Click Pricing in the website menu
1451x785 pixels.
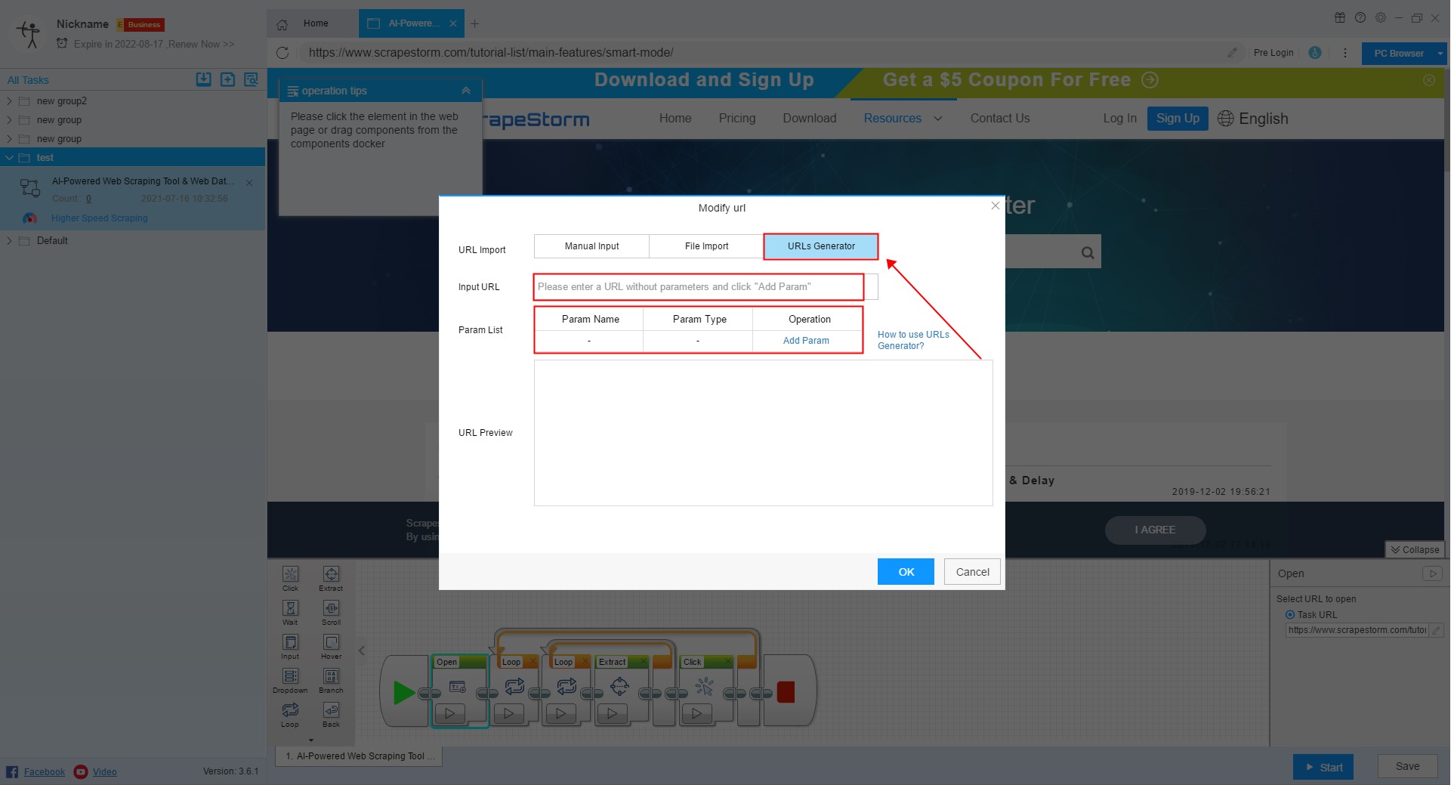pyautogui.click(x=736, y=119)
